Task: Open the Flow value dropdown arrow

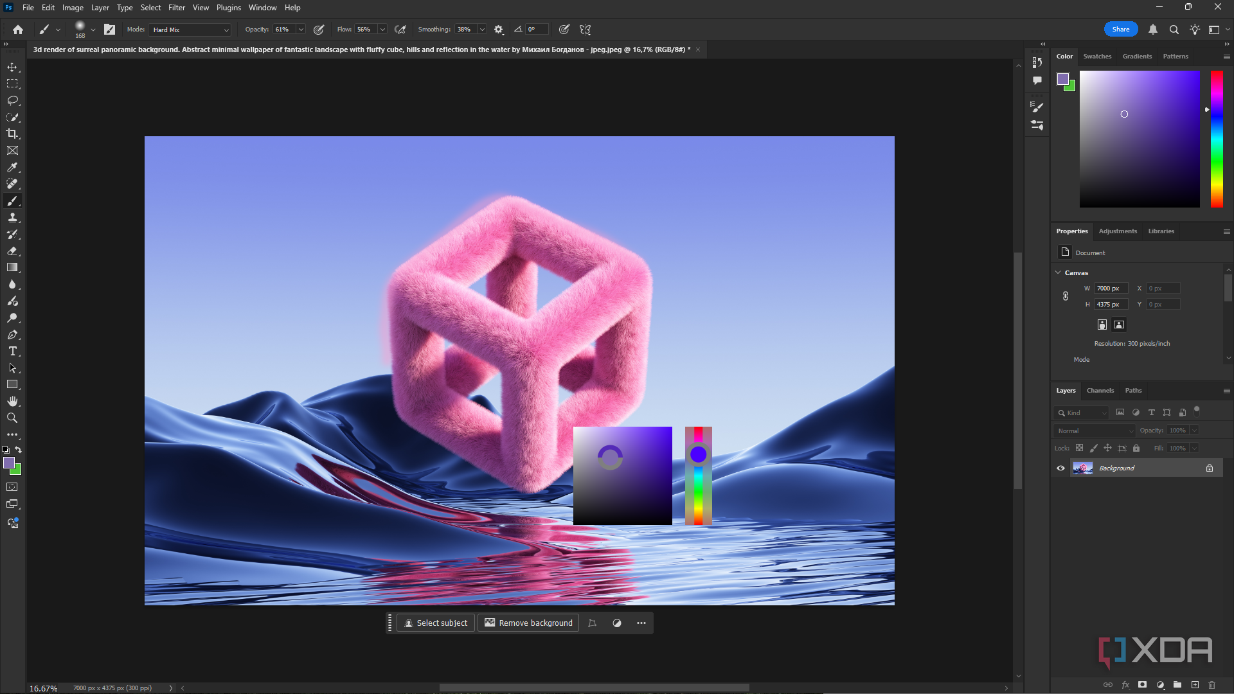Action: (382, 30)
